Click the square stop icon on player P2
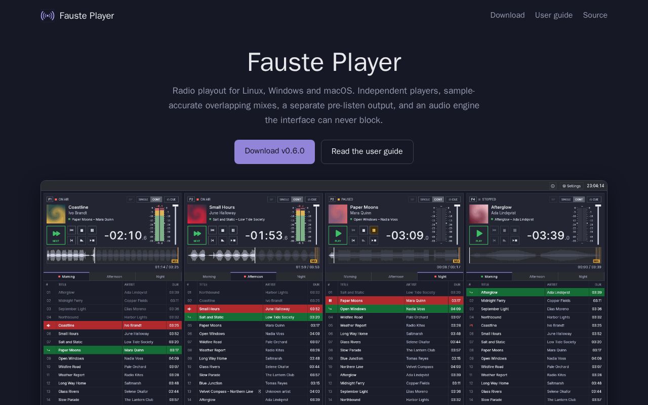The height and width of the screenshot is (405, 648). coord(222,230)
